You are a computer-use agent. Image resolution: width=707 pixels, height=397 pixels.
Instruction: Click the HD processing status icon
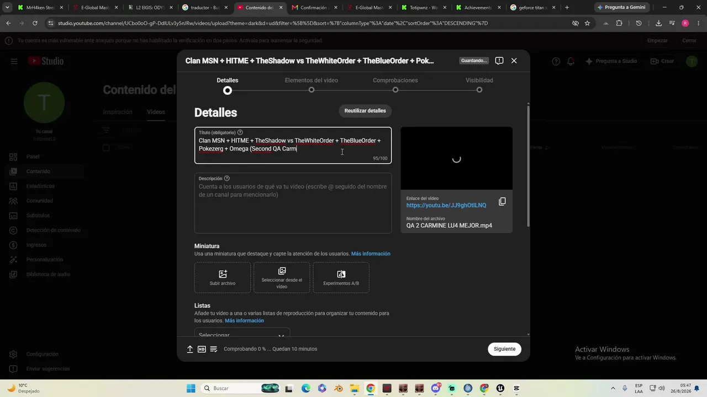coord(202,349)
